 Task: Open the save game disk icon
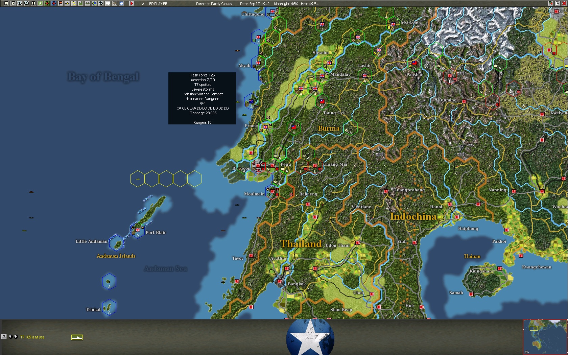click(6, 3)
